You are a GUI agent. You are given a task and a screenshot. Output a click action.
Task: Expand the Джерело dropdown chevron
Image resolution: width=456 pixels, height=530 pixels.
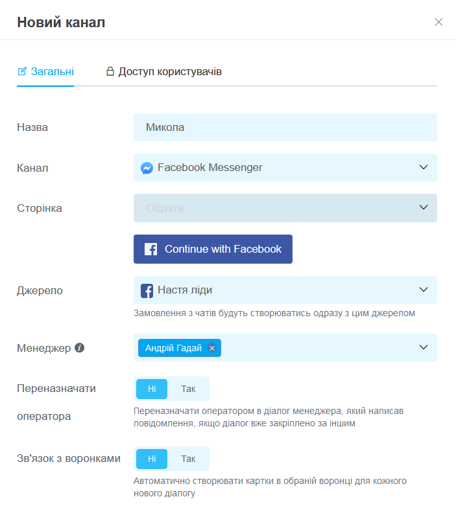point(424,290)
